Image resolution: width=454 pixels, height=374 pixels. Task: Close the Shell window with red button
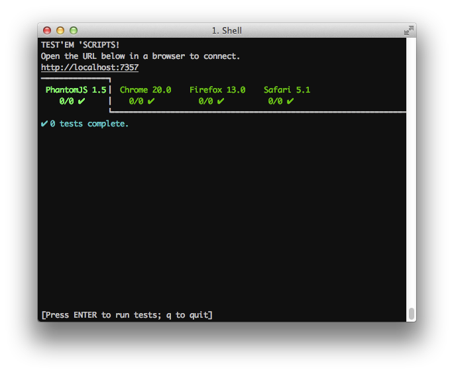coord(47,30)
